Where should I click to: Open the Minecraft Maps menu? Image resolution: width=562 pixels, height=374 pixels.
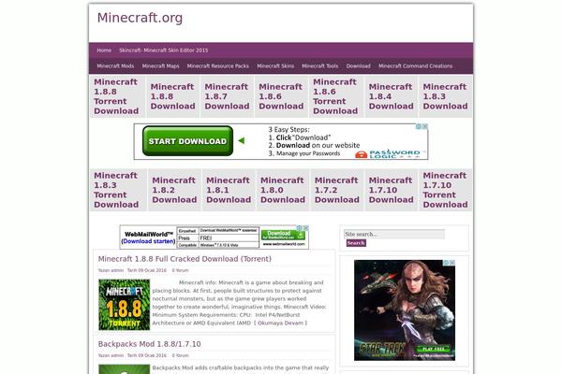[x=160, y=66]
